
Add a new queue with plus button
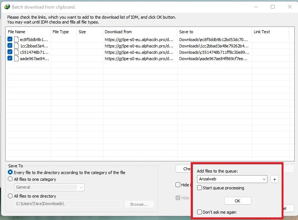(275, 179)
